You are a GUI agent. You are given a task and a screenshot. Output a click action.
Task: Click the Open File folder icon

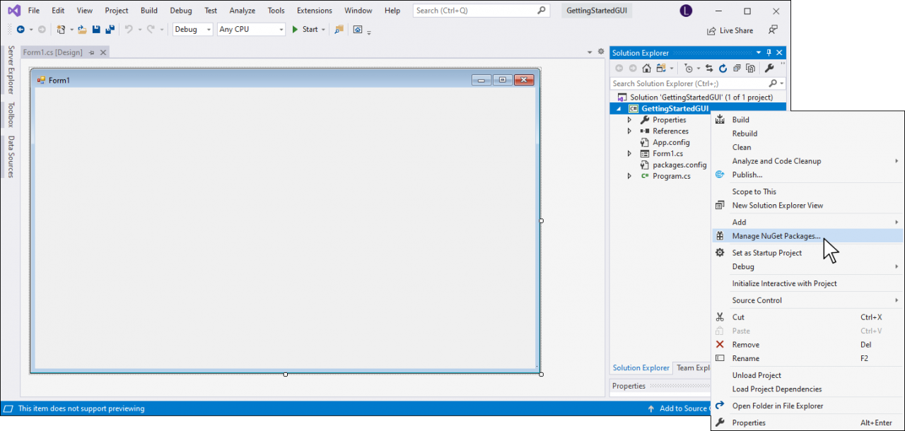82,30
